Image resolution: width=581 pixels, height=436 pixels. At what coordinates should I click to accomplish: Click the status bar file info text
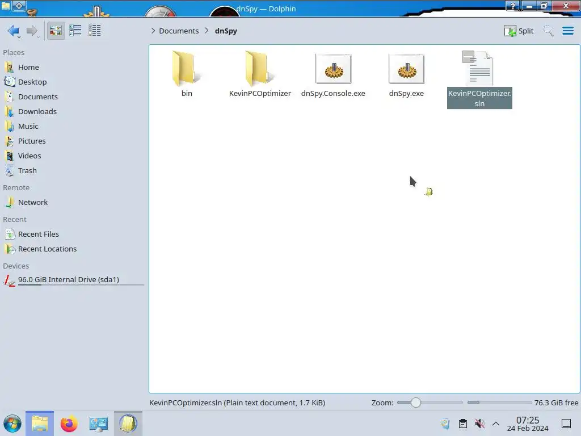[x=237, y=403]
